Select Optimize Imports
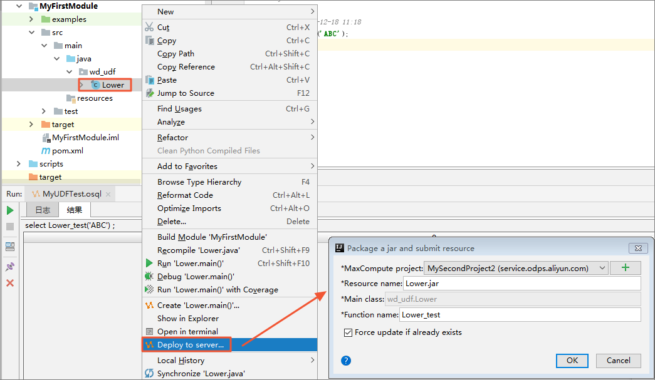This screenshot has height=380, width=655. [230, 208]
